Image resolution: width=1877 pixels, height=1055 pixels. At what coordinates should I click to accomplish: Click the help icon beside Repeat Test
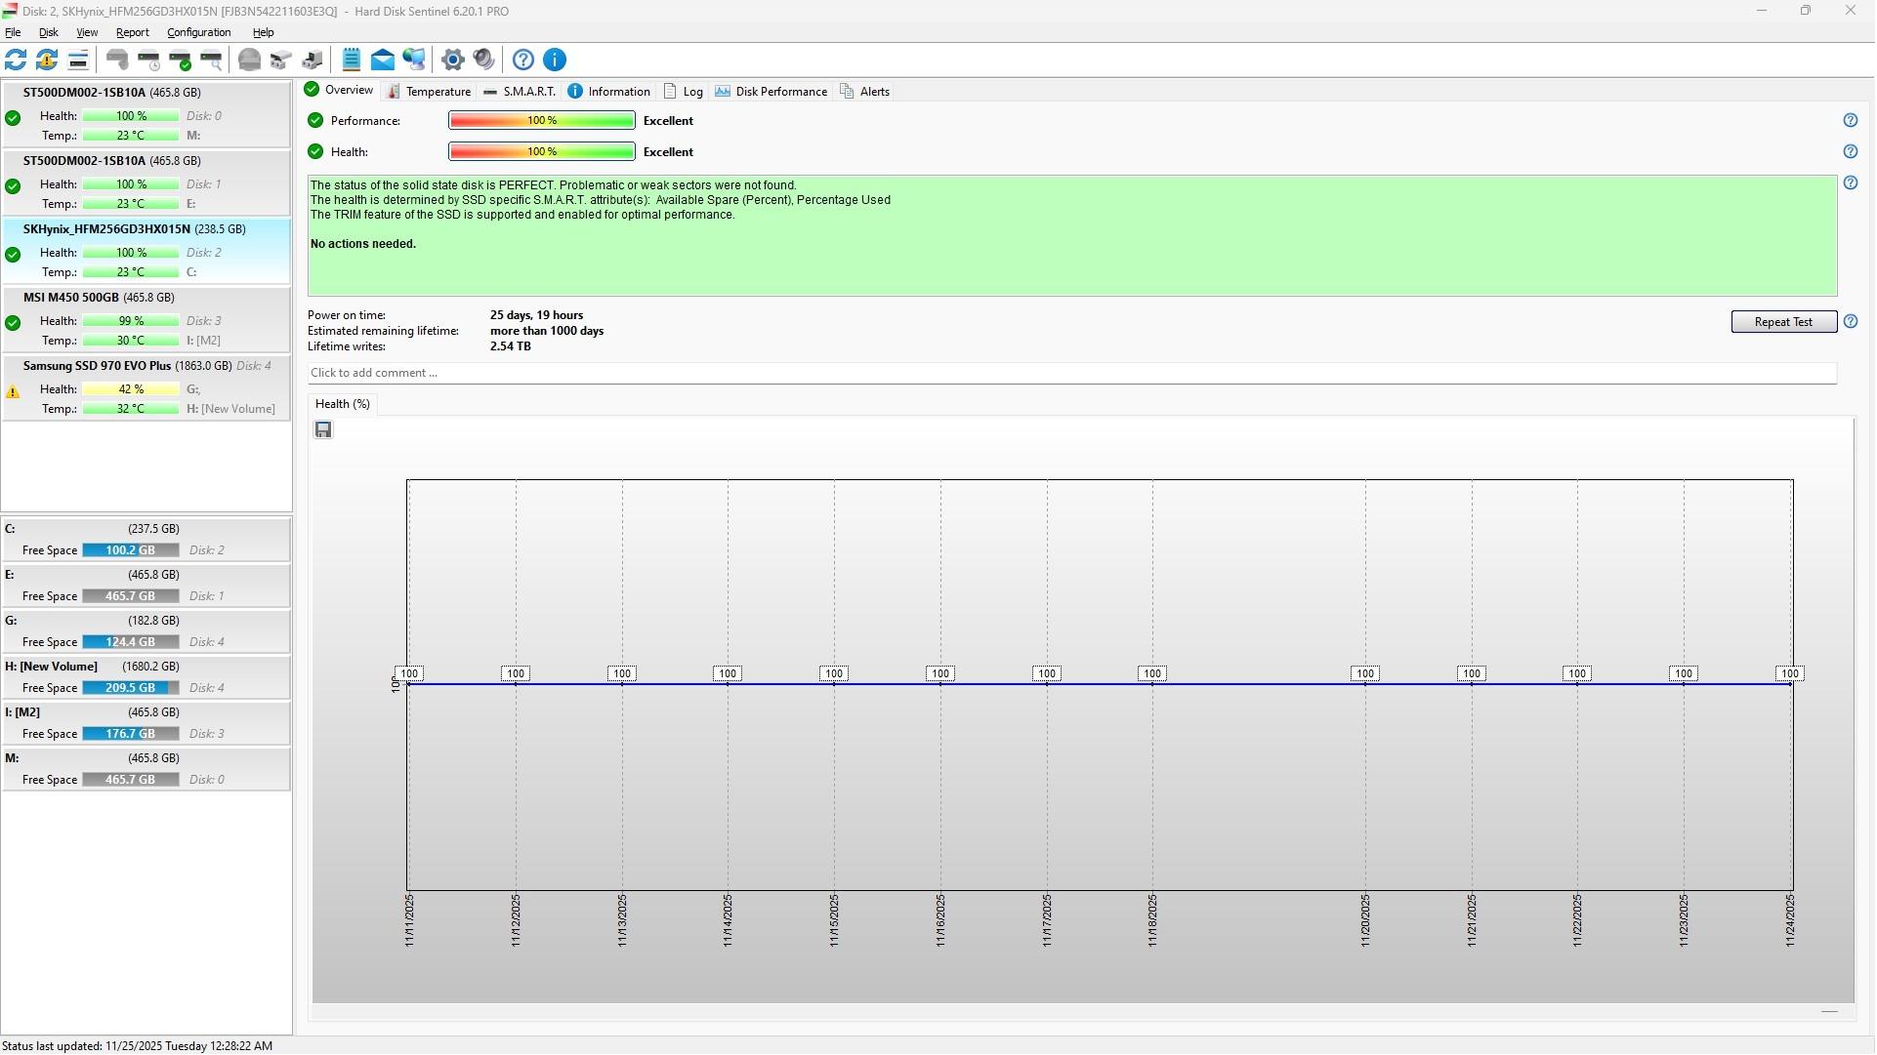click(x=1852, y=322)
